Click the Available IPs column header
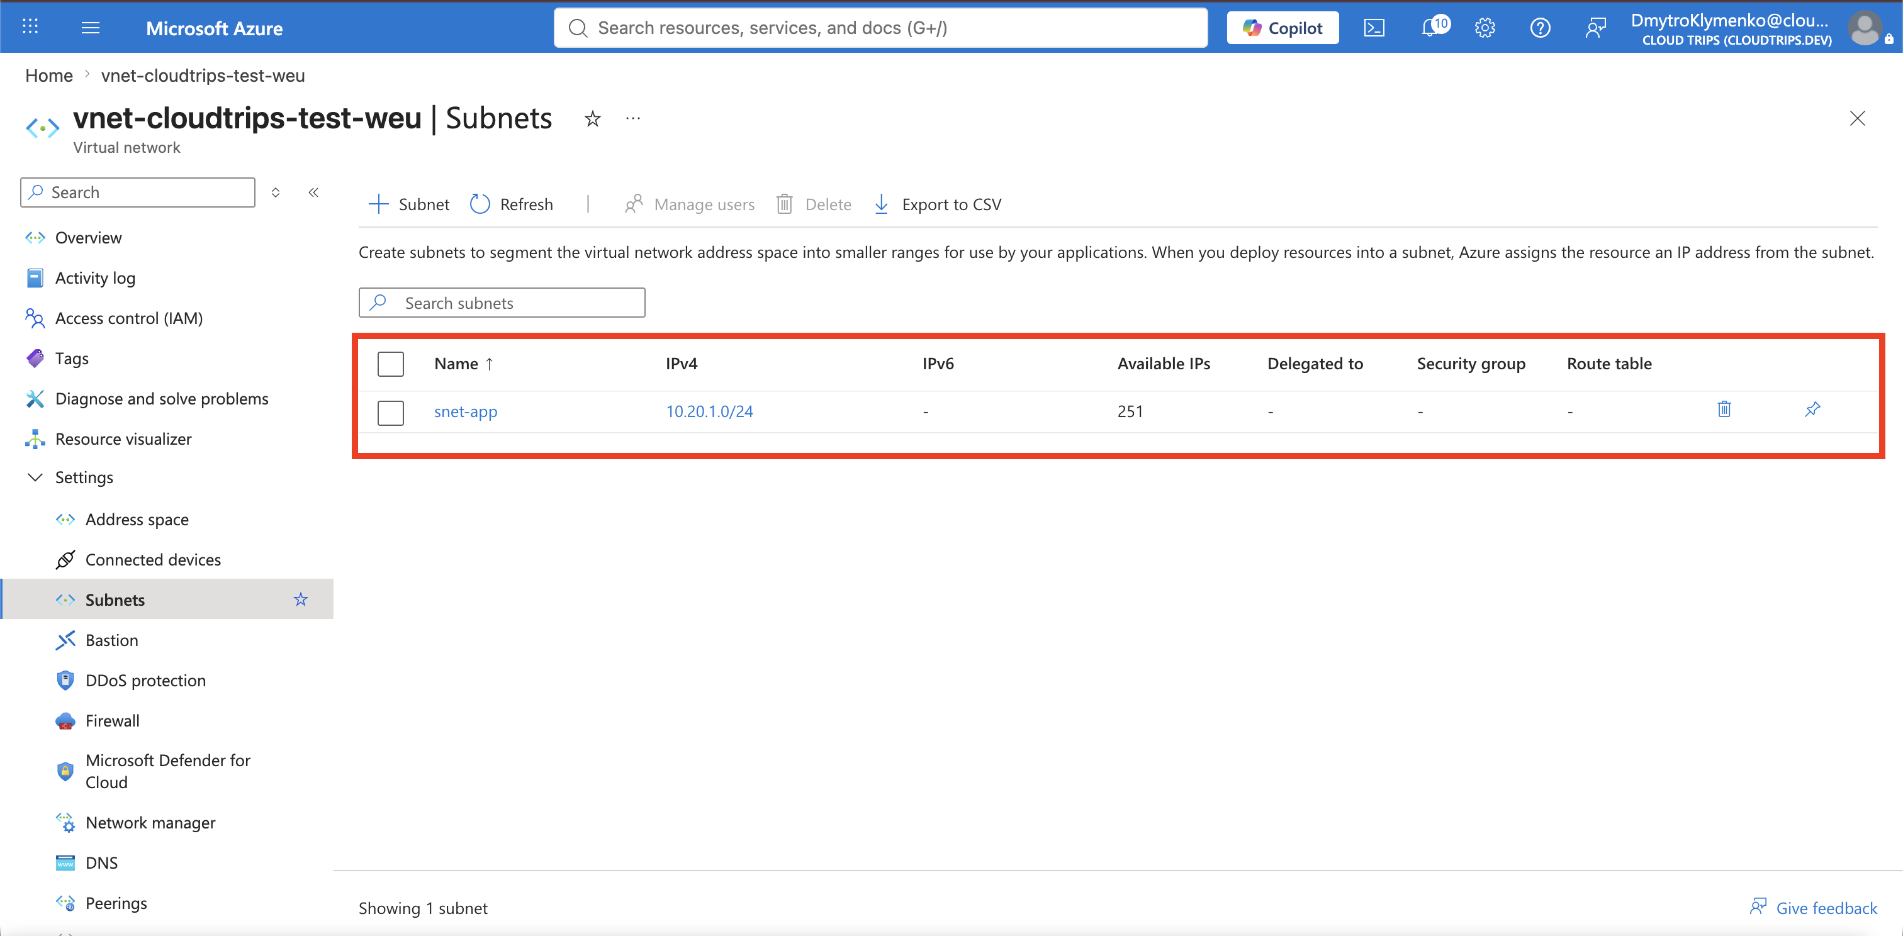This screenshot has width=1903, height=936. [x=1164, y=364]
